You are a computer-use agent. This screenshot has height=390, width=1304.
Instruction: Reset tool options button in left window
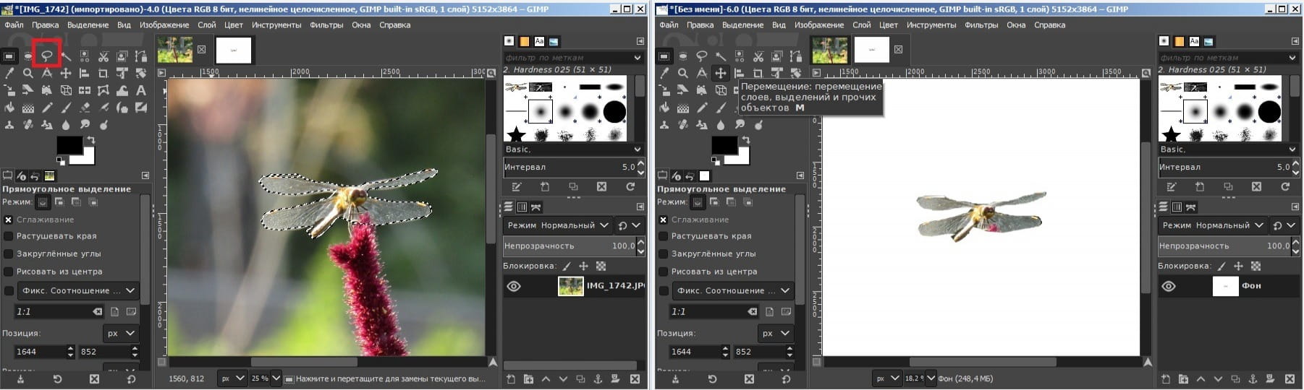(131, 379)
